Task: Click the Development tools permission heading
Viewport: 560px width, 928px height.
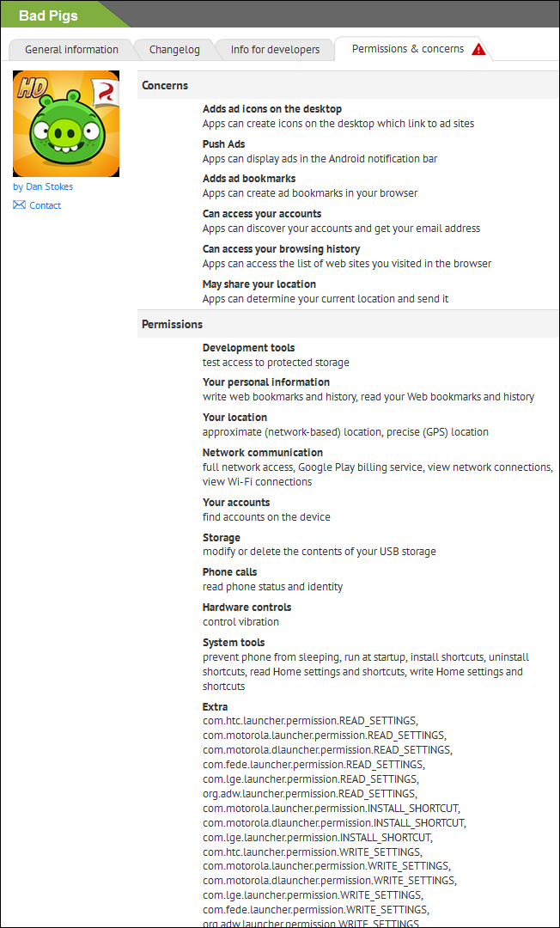Action: pyautogui.click(x=248, y=348)
